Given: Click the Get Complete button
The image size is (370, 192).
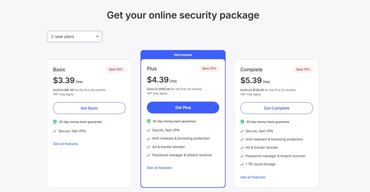Looking at the screenshot, I should click(x=276, y=108).
